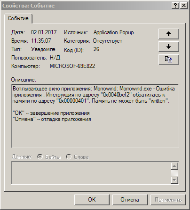Click the error address 0x0040bef2 text
Image resolution: width=190 pixels, height=210 pixels.
pos(117,95)
